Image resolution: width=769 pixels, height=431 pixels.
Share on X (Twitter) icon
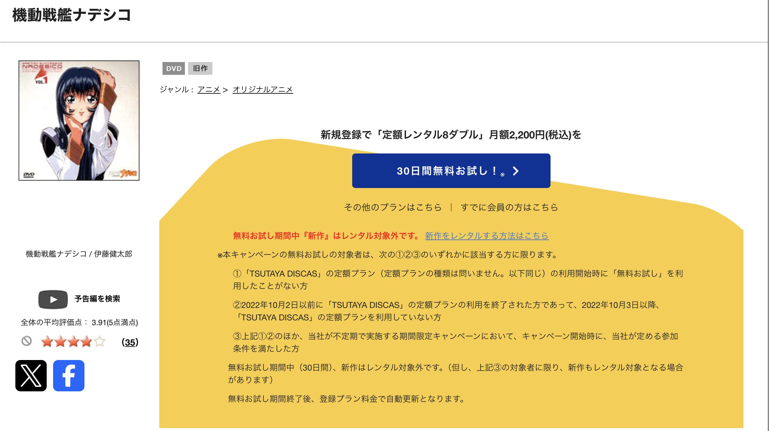click(31, 376)
